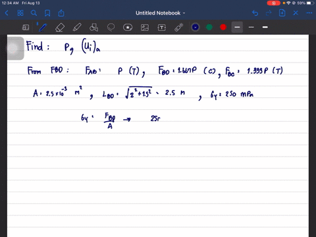Redo the last undone stroke
Screen dimensions: 316x237
[269, 13]
